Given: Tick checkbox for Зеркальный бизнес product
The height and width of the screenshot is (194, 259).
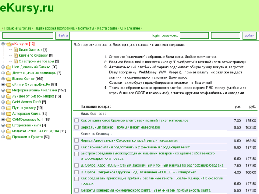Looking at the screenshot, I should pyautogui.click(x=77, y=127).
